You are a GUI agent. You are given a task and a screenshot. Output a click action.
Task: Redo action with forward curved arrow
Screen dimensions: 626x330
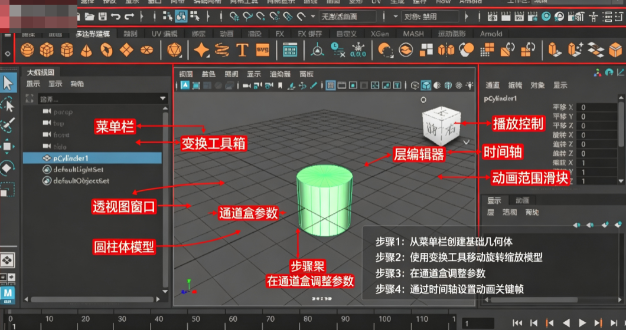coord(129,16)
